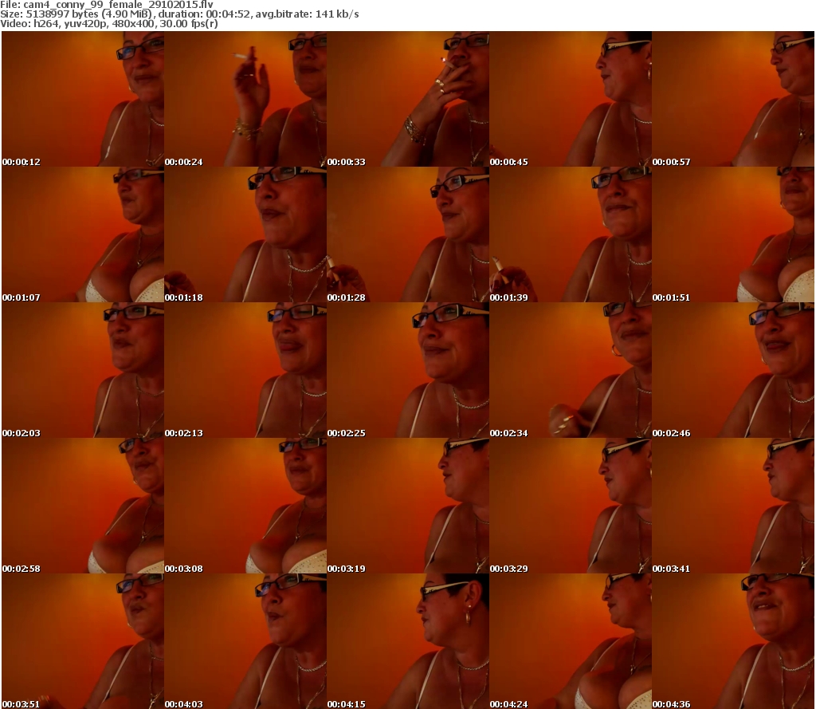Image resolution: width=816 pixels, height=709 pixels.
Task: Open the frame at 00:03:29
Action: tap(571, 506)
